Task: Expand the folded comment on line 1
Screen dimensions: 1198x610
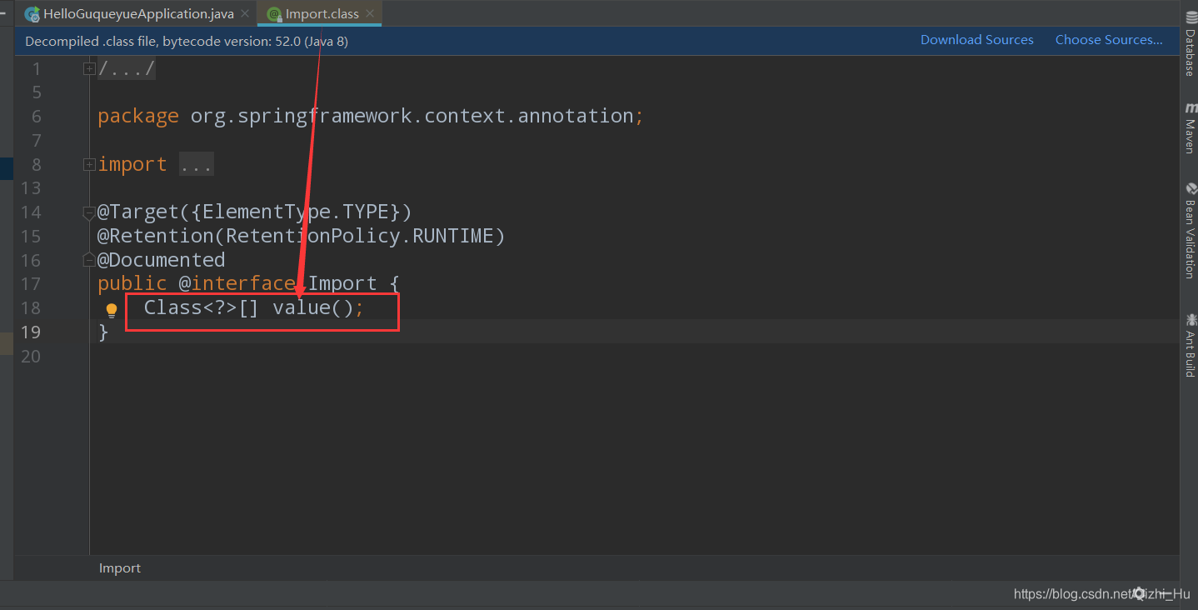Action: (89, 69)
